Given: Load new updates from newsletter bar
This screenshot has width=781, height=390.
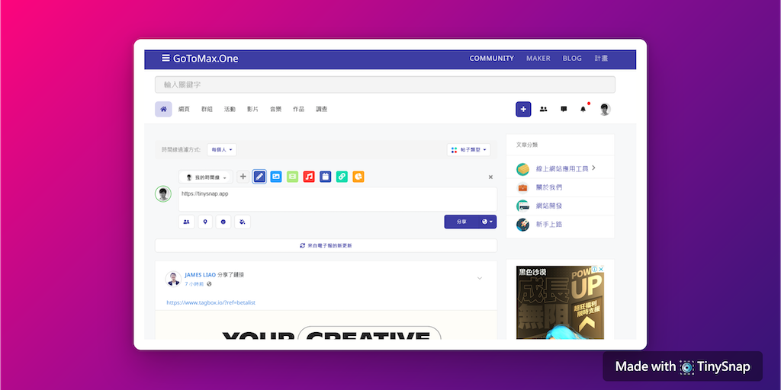Looking at the screenshot, I should pos(326,246).
